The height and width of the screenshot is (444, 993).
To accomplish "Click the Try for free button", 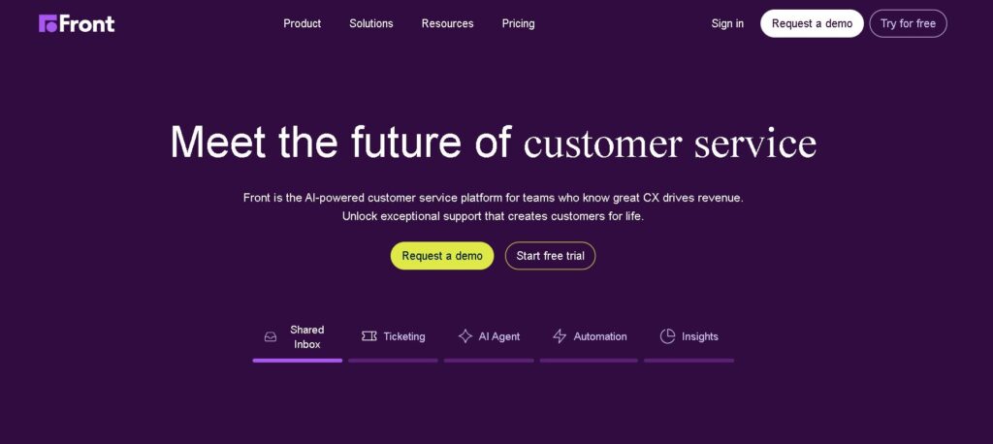I will click(x=908, y=23).
